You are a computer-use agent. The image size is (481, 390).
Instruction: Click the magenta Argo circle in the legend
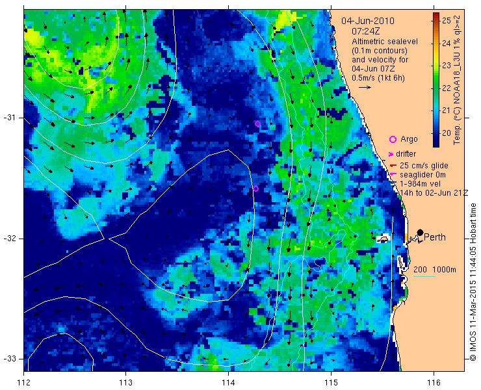393,139
